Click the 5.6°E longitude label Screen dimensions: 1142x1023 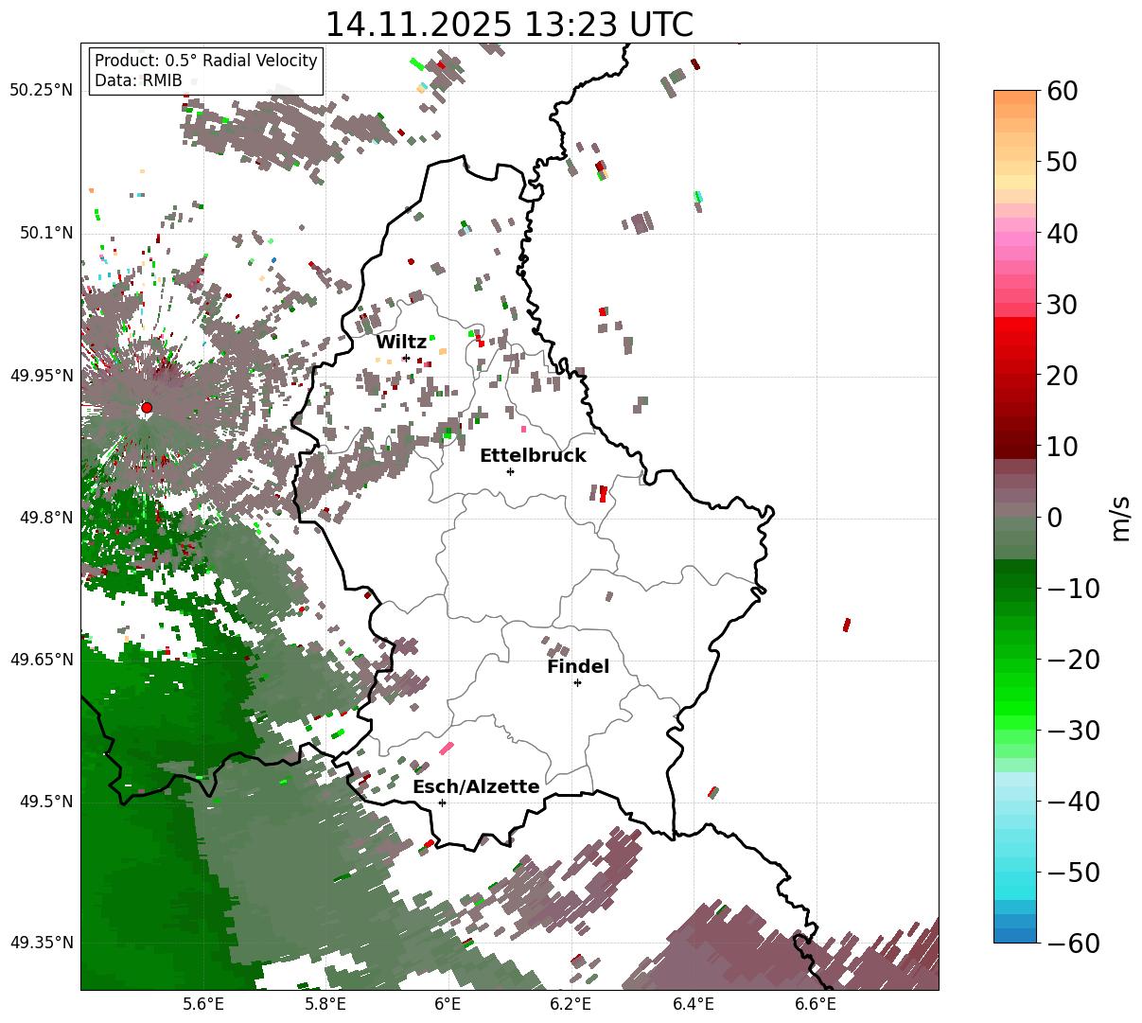click(x=203, y=1004)
